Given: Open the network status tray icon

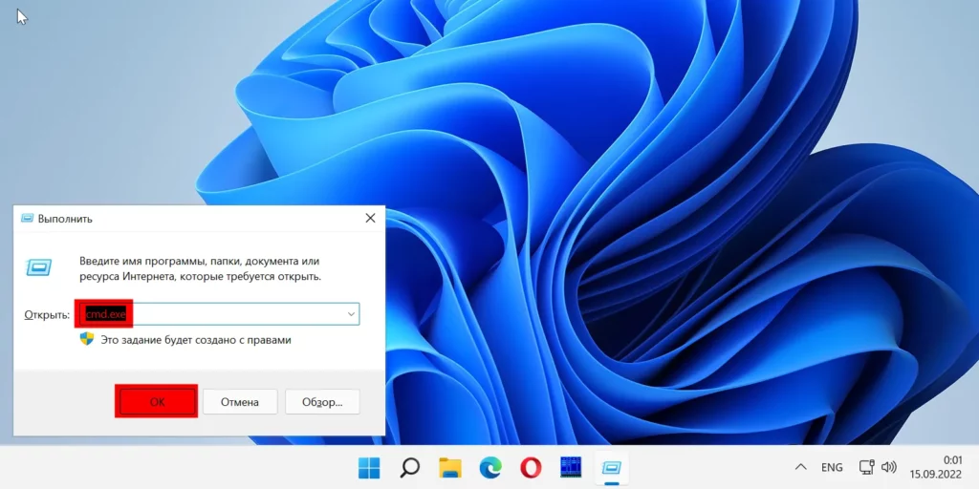Looking at the screenshot, I should click(866, 467).
